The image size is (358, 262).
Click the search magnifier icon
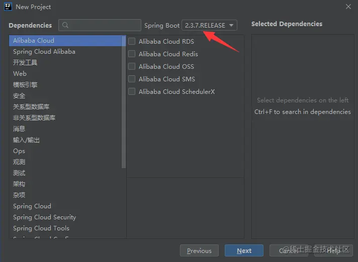tap(65, 25)
